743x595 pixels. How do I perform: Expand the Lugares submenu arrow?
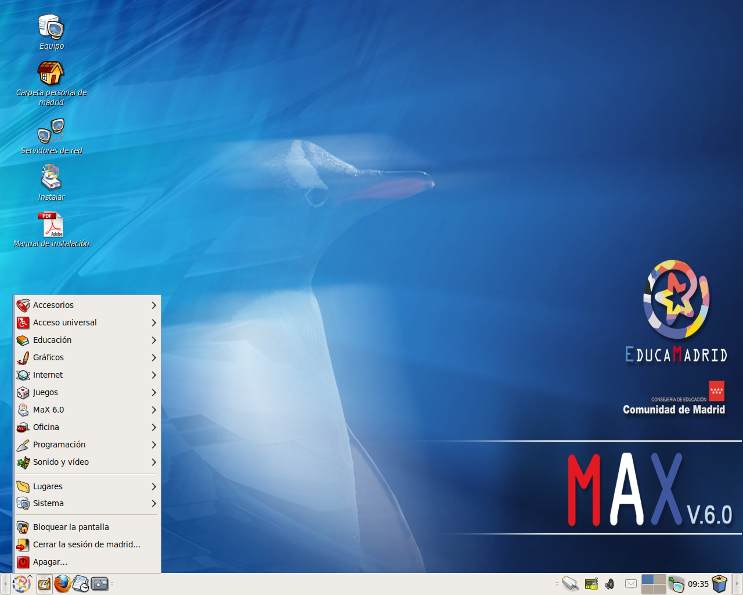coord(154,486)
